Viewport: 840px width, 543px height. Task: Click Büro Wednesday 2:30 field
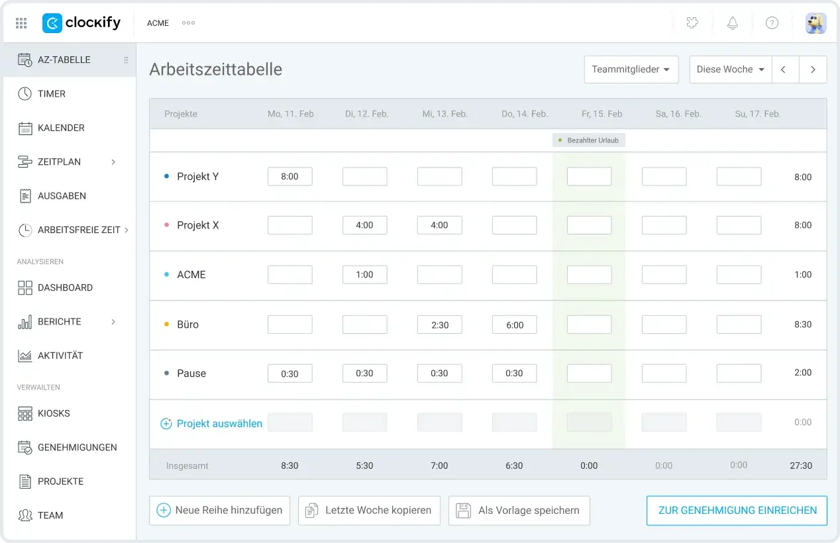(440, 324)
